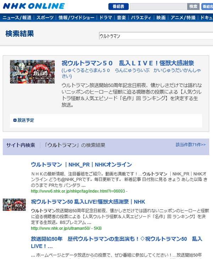Image resolution: width=213 pixels, height=259 pixels.
Task: Open the ニュース/報道 menu category
Action: [17, 18]
